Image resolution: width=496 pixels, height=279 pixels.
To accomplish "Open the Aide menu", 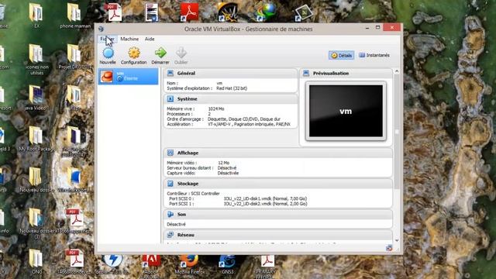I will [x=150, y=39].
